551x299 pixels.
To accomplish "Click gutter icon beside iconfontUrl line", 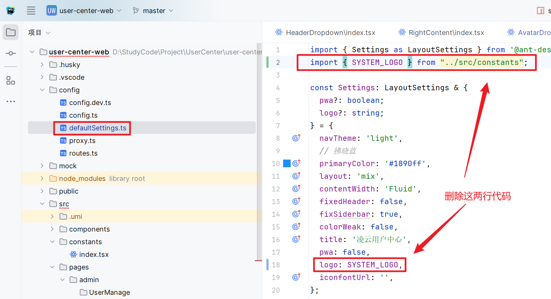I will click(x=296, y=277).
